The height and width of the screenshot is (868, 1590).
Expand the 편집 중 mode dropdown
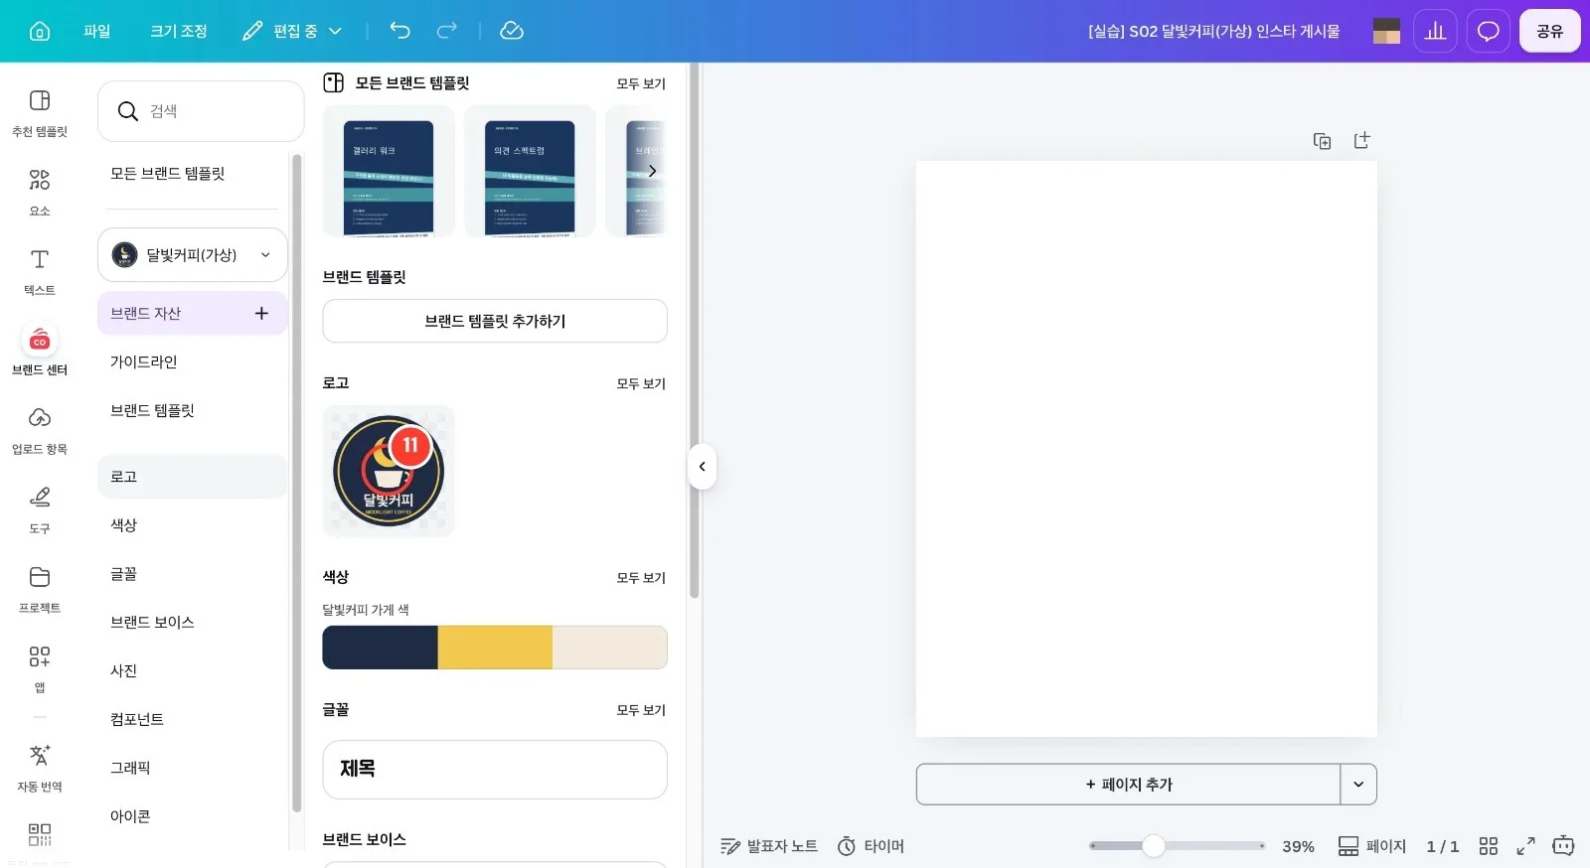[x=292, y=31]
